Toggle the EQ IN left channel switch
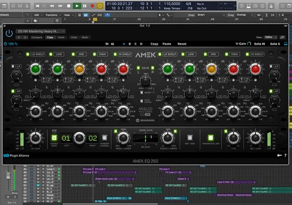This screenshot has width=292, height=205. (x=138, y=68)
